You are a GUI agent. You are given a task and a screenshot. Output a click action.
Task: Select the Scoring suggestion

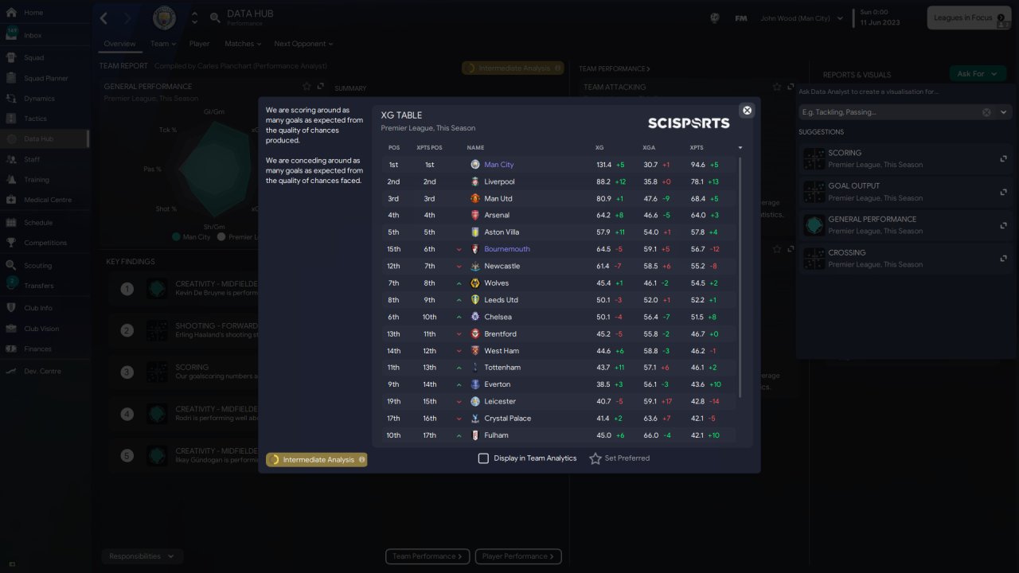tap(904, 158)
